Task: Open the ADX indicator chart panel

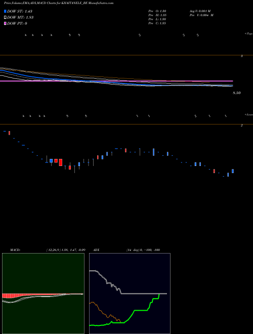Action: click(x=130, y=294)
